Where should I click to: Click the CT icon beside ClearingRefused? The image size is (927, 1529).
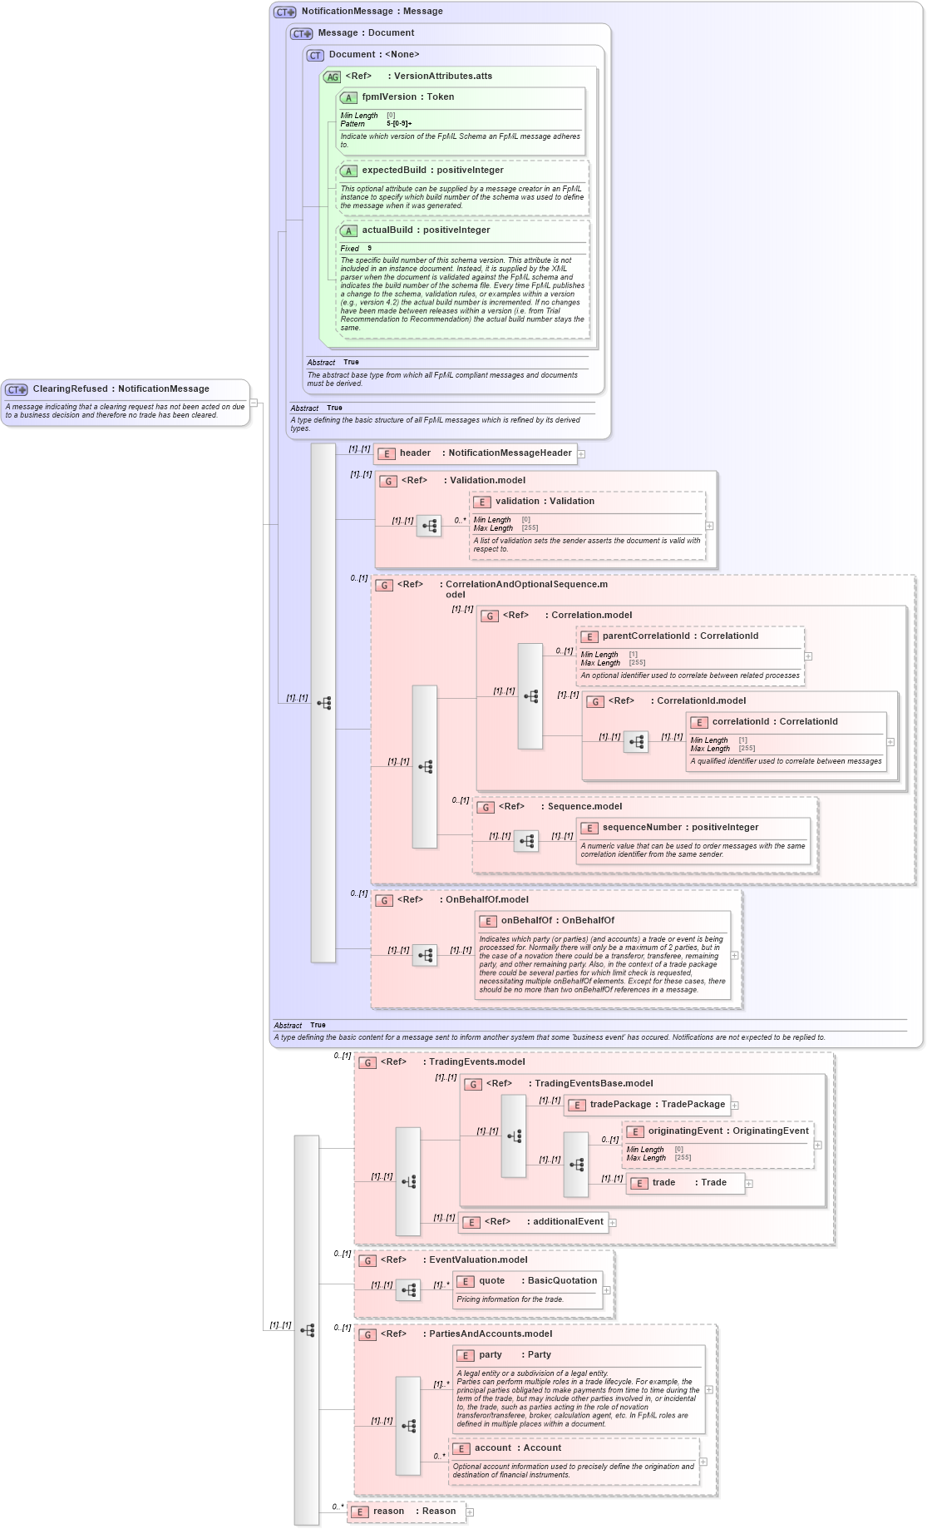coord(17,389)
